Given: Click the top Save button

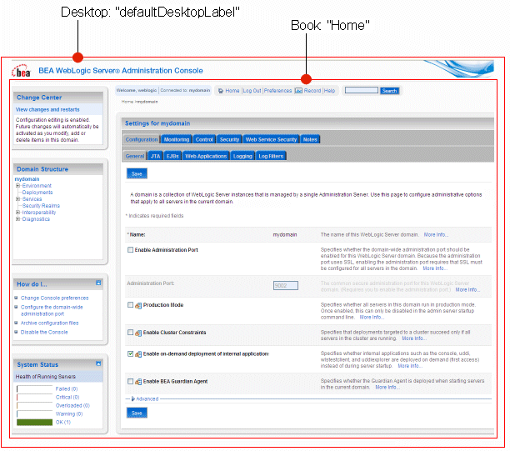Looking at the screenshot, I should [x=137, y=173].
